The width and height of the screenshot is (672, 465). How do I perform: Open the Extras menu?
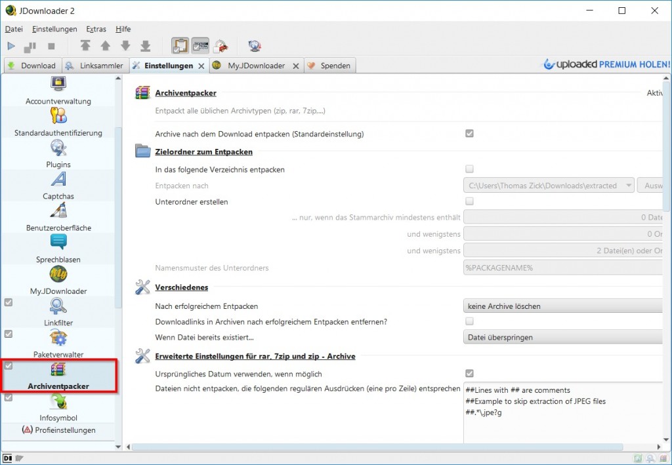pos(96,29)
